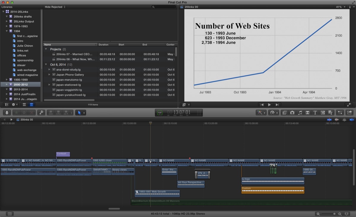Viewport: 356px width, 217px height.
Task: Sort browser by End column header
Action: [x=153, y=45]
